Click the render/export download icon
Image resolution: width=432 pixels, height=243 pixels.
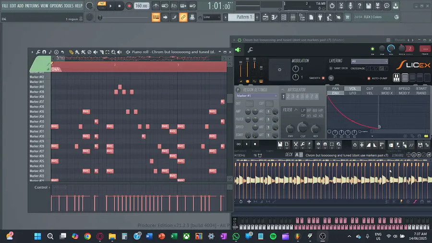click(396, 6)
